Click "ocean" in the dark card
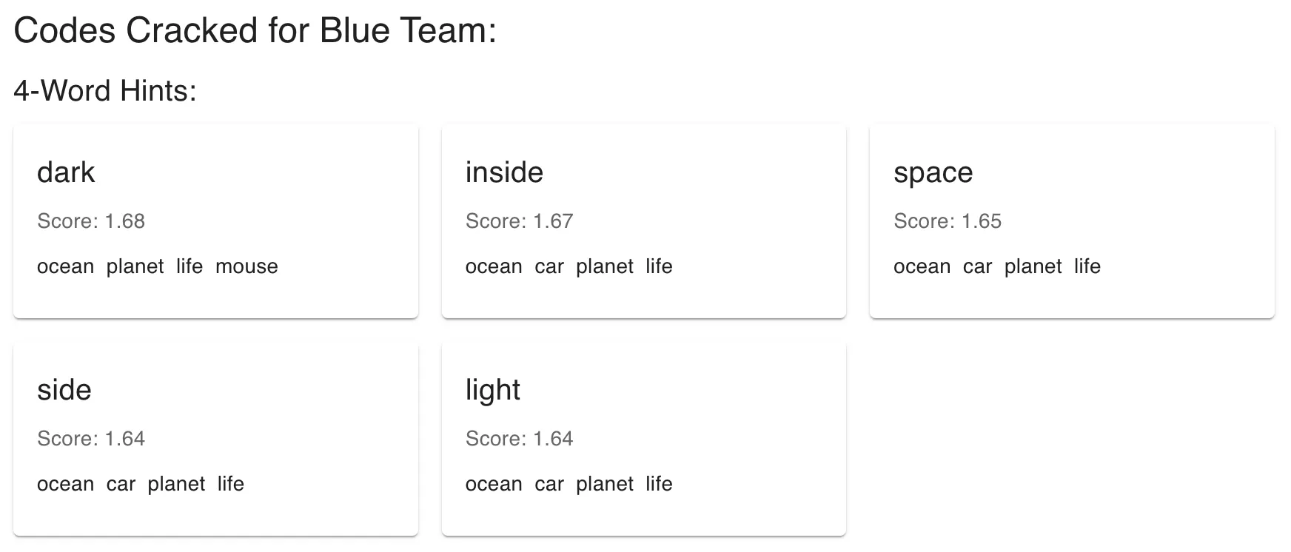Screen dimensions: 1291x552 coord(65,266)
